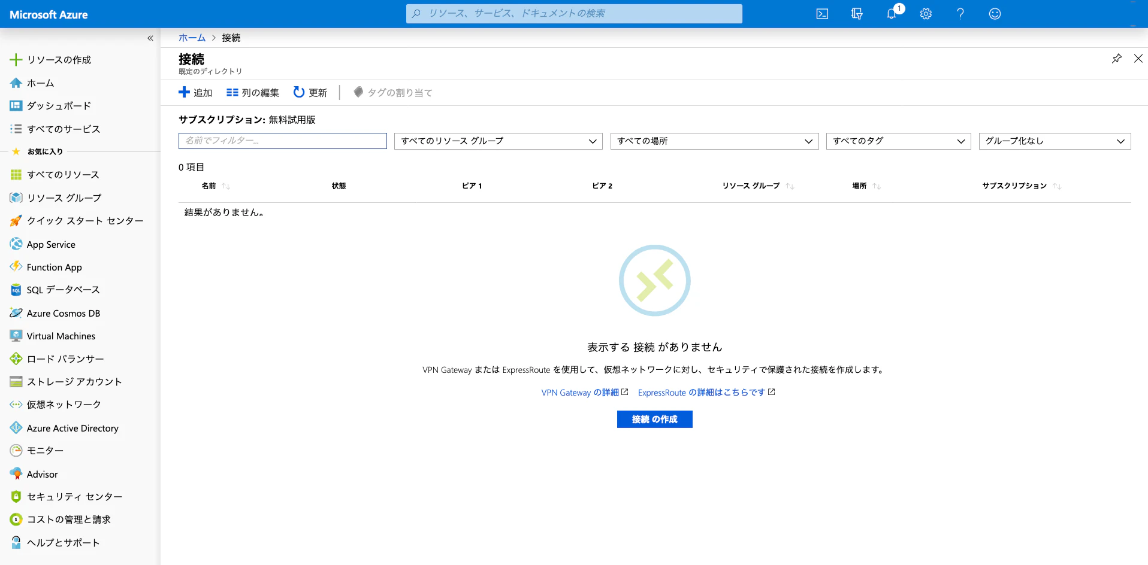
Task: Expand すべてのリソース グループ dropdown
Action: [499, 141]
